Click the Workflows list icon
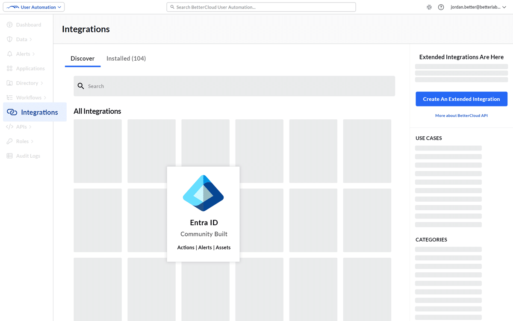 pyautogui.click(x=9, y=97)
